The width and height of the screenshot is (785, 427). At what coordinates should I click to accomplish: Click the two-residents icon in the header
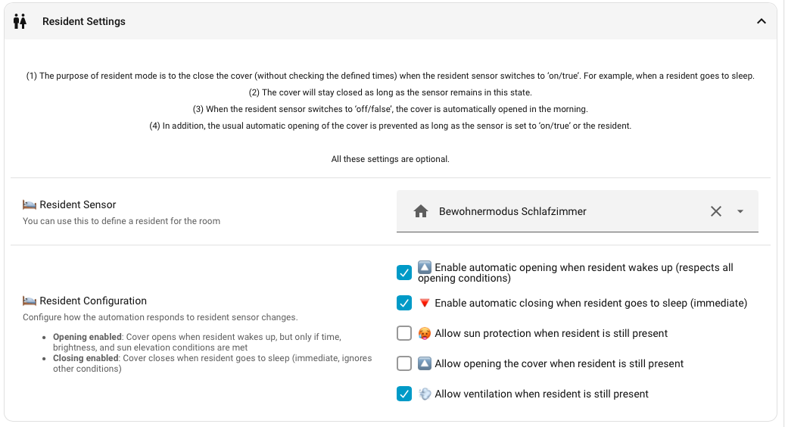[x=20, y=21]
